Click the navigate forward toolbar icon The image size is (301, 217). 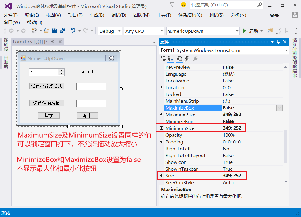[23, 31]
